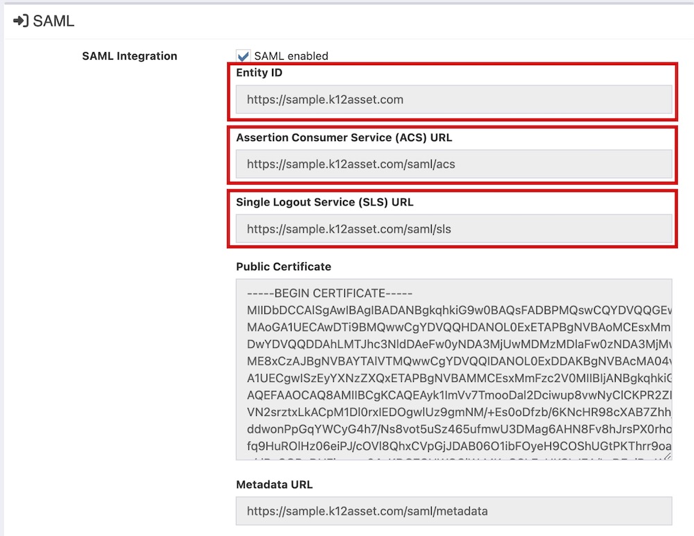Click the "Metadata URL" label
Screen dimensions: 694x536
[274, 484]
